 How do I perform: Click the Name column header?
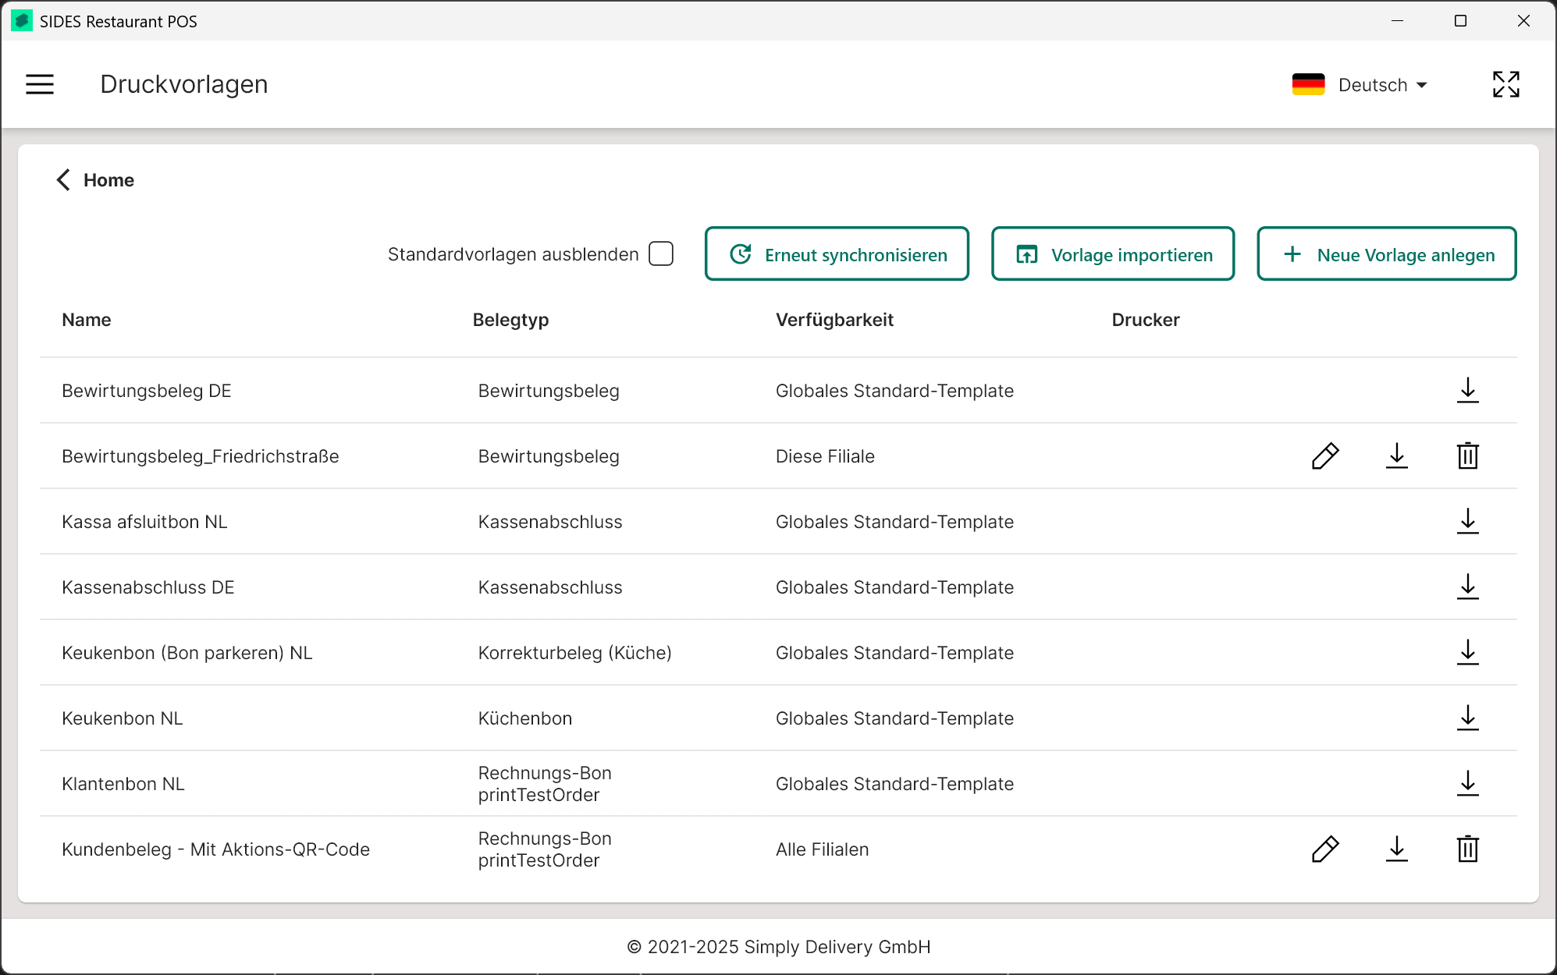(x=87, y=320)
